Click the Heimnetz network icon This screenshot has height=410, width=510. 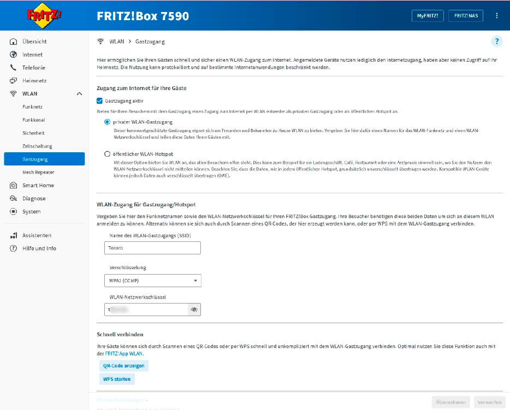click(x=13, y=80)
